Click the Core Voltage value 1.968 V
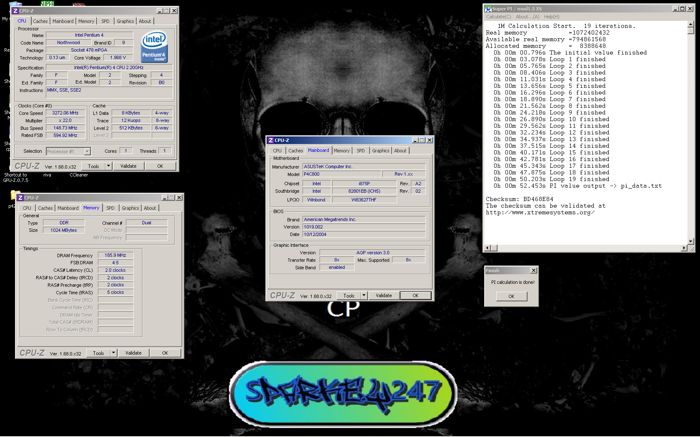Screen dimensions: 700x437 118,58
